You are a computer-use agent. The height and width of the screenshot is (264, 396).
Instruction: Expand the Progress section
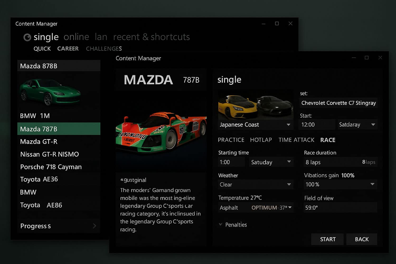tap(59, 226)
